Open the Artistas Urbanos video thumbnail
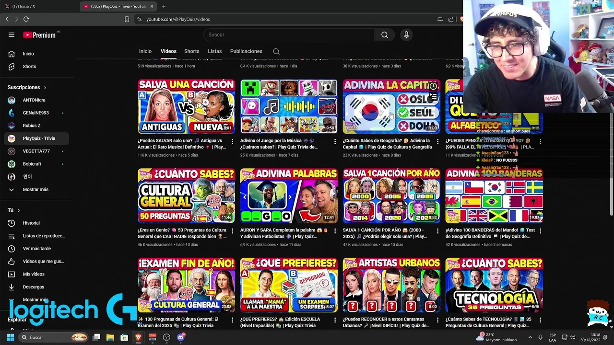 click(x=391, y=285)
